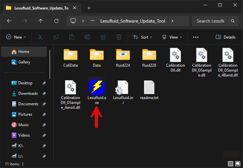Switch to details list view in status bar

tap(231, 164)
